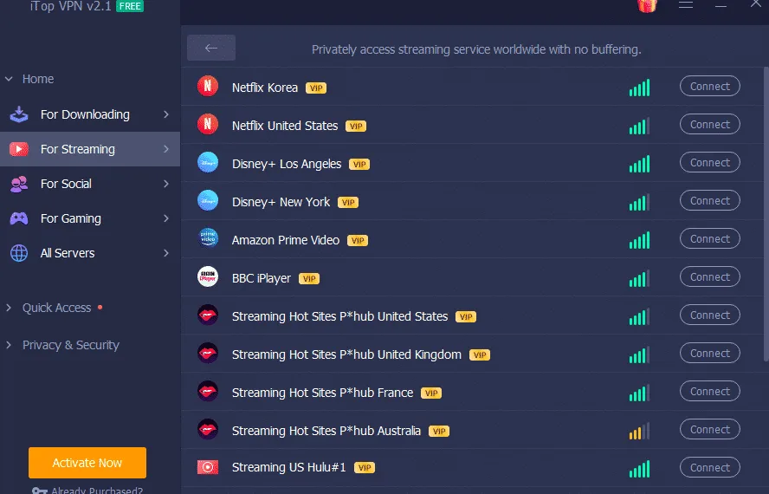The height and width of the screenshot is (494, 769).
Task: Click the Disney+ Los Angeles logo icon
Action: pyautogui.click(x=208, y=163)
